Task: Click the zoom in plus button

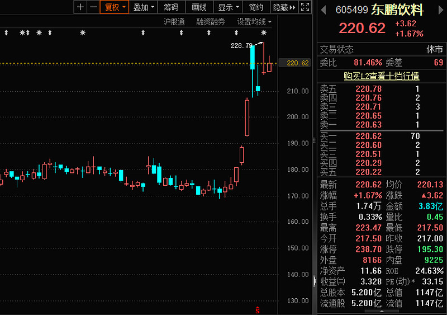Action: pyautogui.click(x=80, y=7)
